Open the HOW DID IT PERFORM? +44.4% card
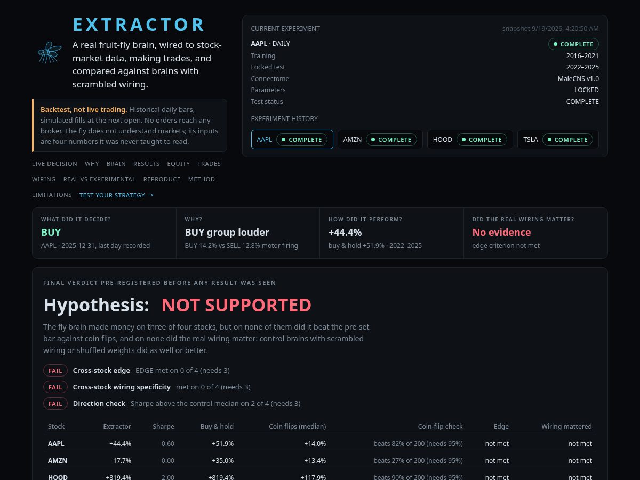 click(392, 233)
